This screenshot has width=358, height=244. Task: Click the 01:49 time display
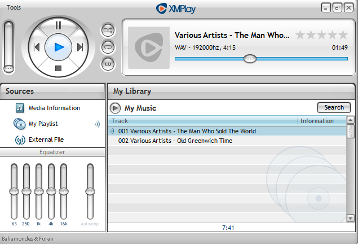340,47
